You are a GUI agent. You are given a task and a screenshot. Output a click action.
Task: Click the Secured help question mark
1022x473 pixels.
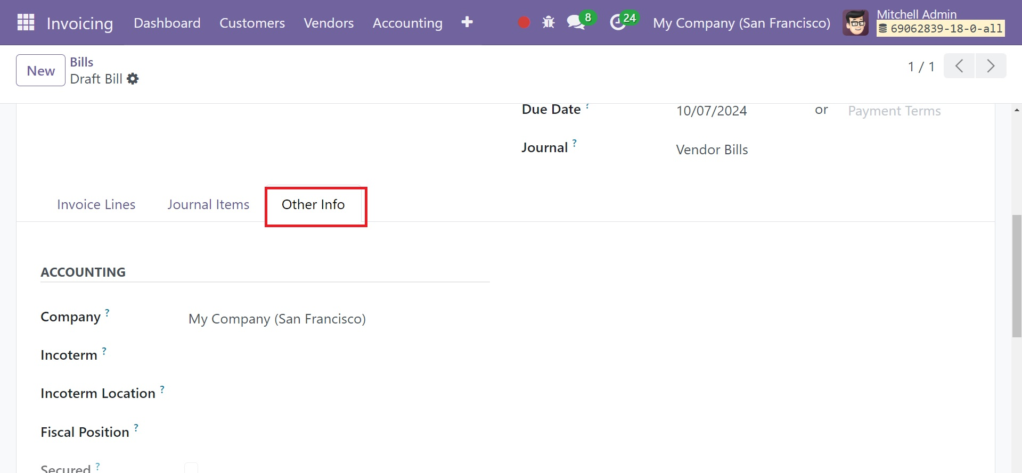[97, 466]
